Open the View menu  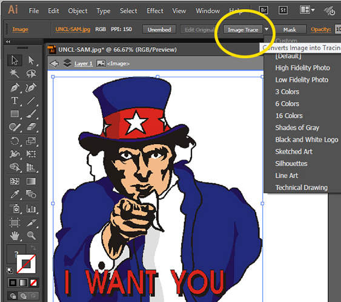pos(179,11)
